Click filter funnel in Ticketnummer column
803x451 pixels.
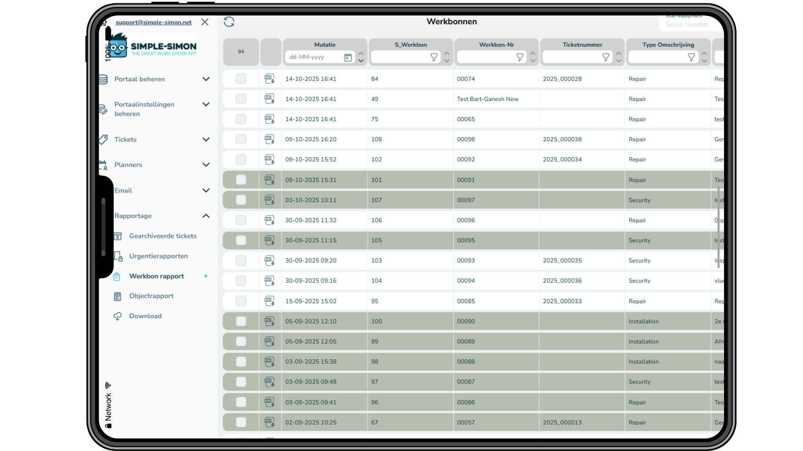click(606, 57)
